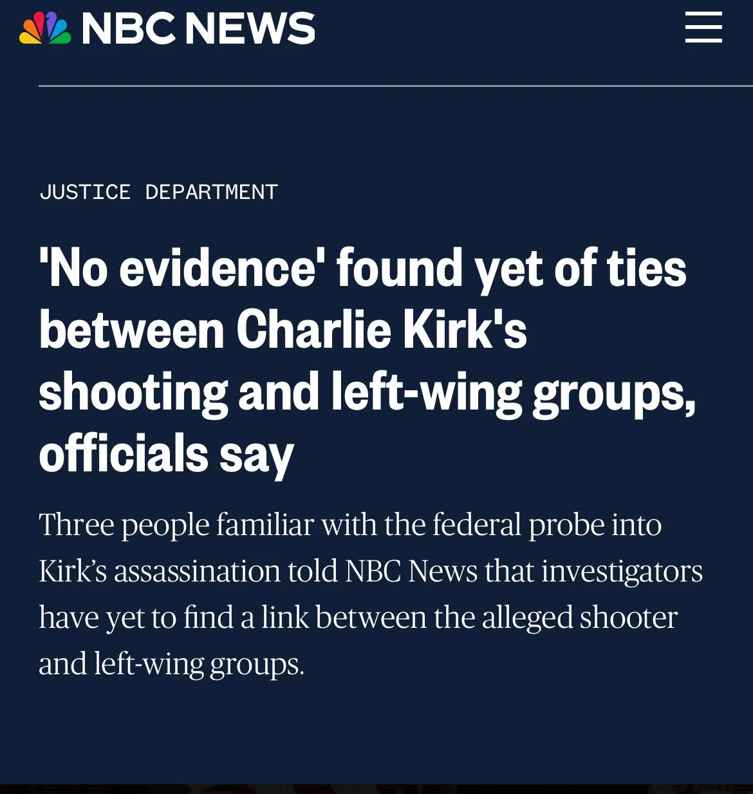The image size is (753, 794).
Task: Click subheadline line mentioning NBC News investigators
Action: pyautogui.click(x=370, y=571)
